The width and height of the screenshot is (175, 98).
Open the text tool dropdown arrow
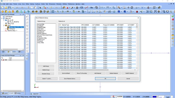[94, 8]
